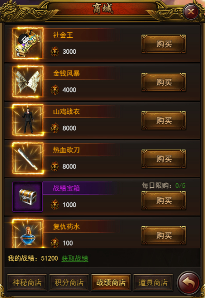Switch to the 积分商店 tab
This screenshot has width=205, height=298.
pyautogui.click(x=69, y=282)
